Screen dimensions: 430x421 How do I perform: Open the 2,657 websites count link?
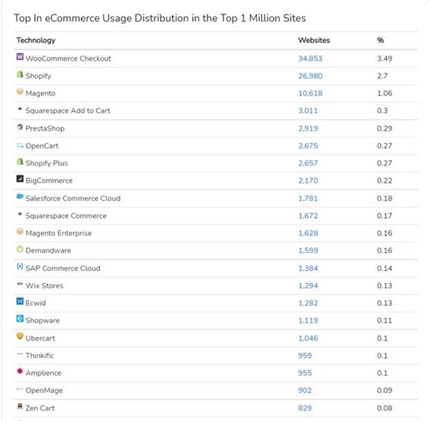(x=308, y=163)
